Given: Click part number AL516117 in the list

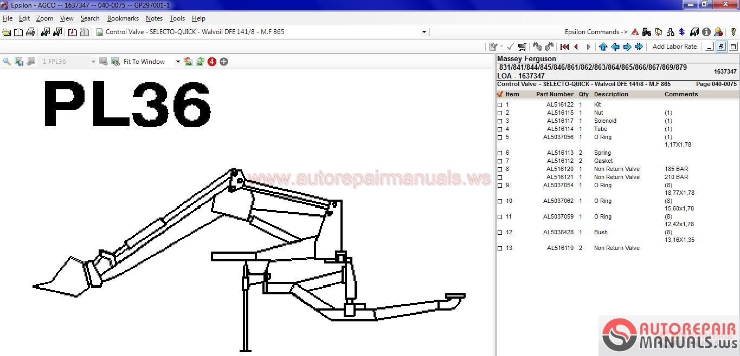Looking at the screenshot, I should point(559,121).
